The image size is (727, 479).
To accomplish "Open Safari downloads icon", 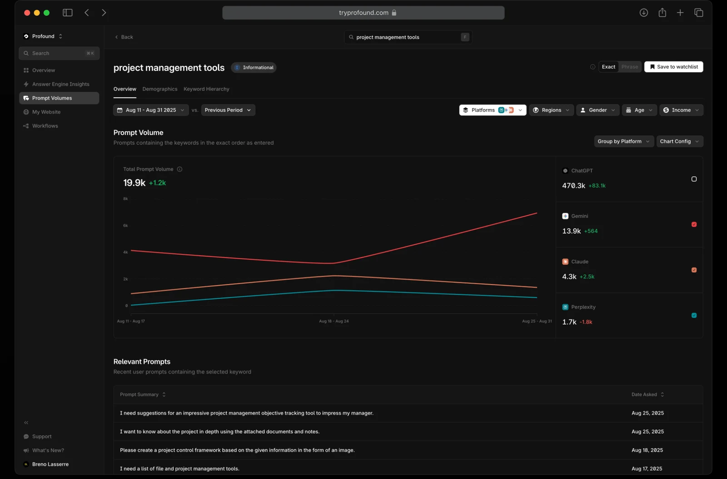I will 644,13.
